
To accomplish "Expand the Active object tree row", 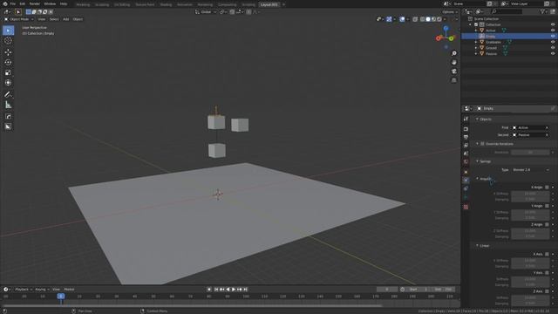I will [476, 31].
